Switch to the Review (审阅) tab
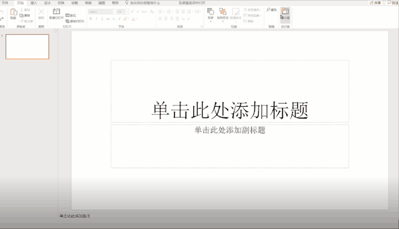399x229 pixels. point(88,2)
